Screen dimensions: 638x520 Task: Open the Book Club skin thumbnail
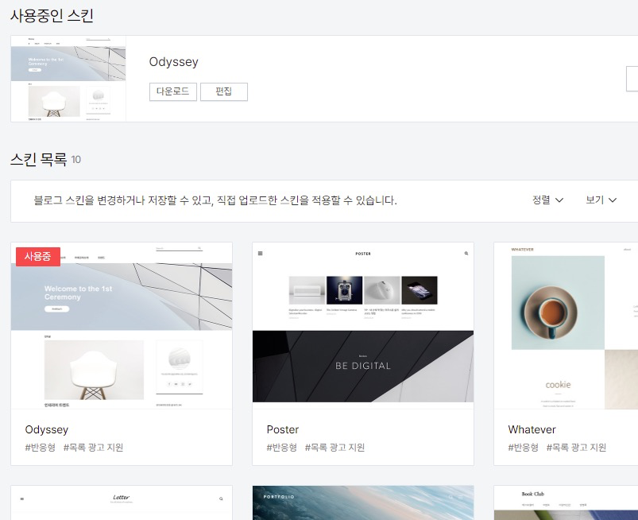pyautogui.click(x=566, y=503)
